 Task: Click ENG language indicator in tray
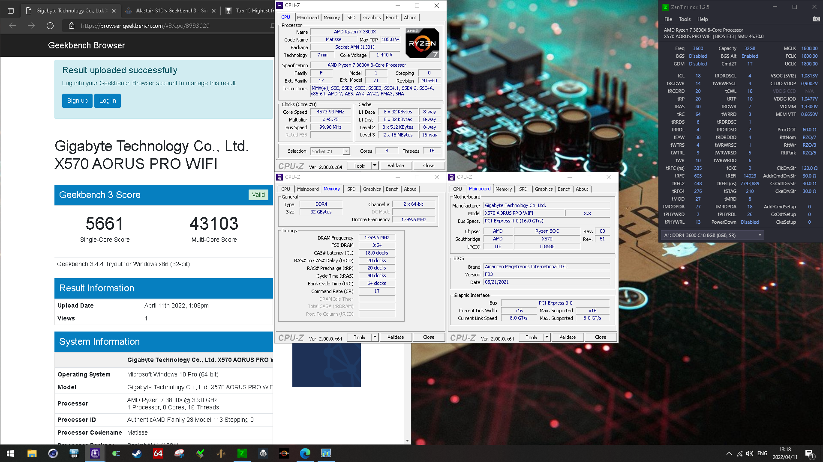(762, 453)
